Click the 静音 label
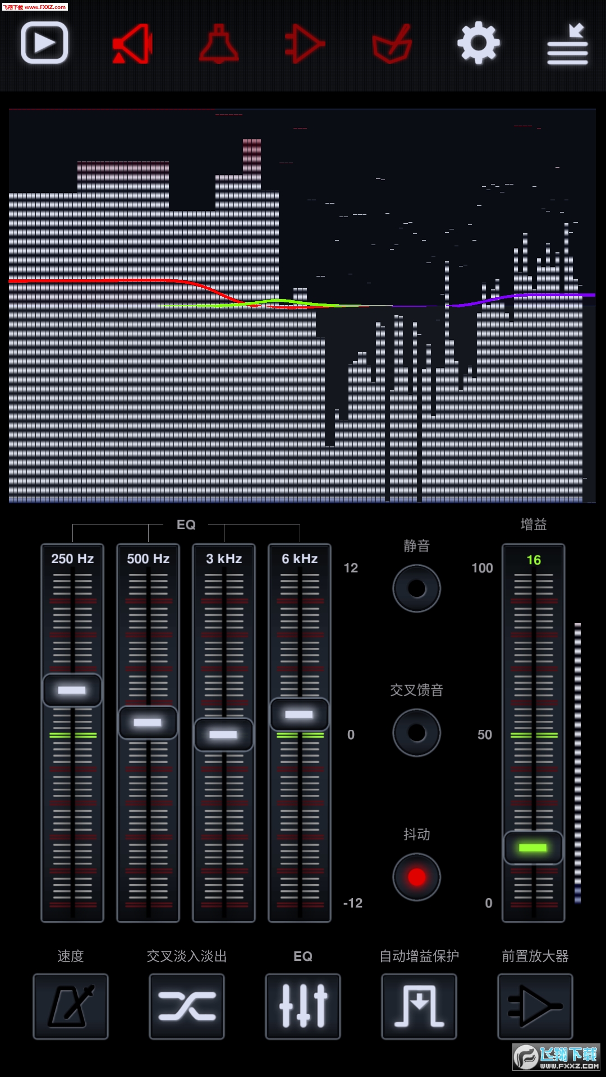 pos(416,546)
